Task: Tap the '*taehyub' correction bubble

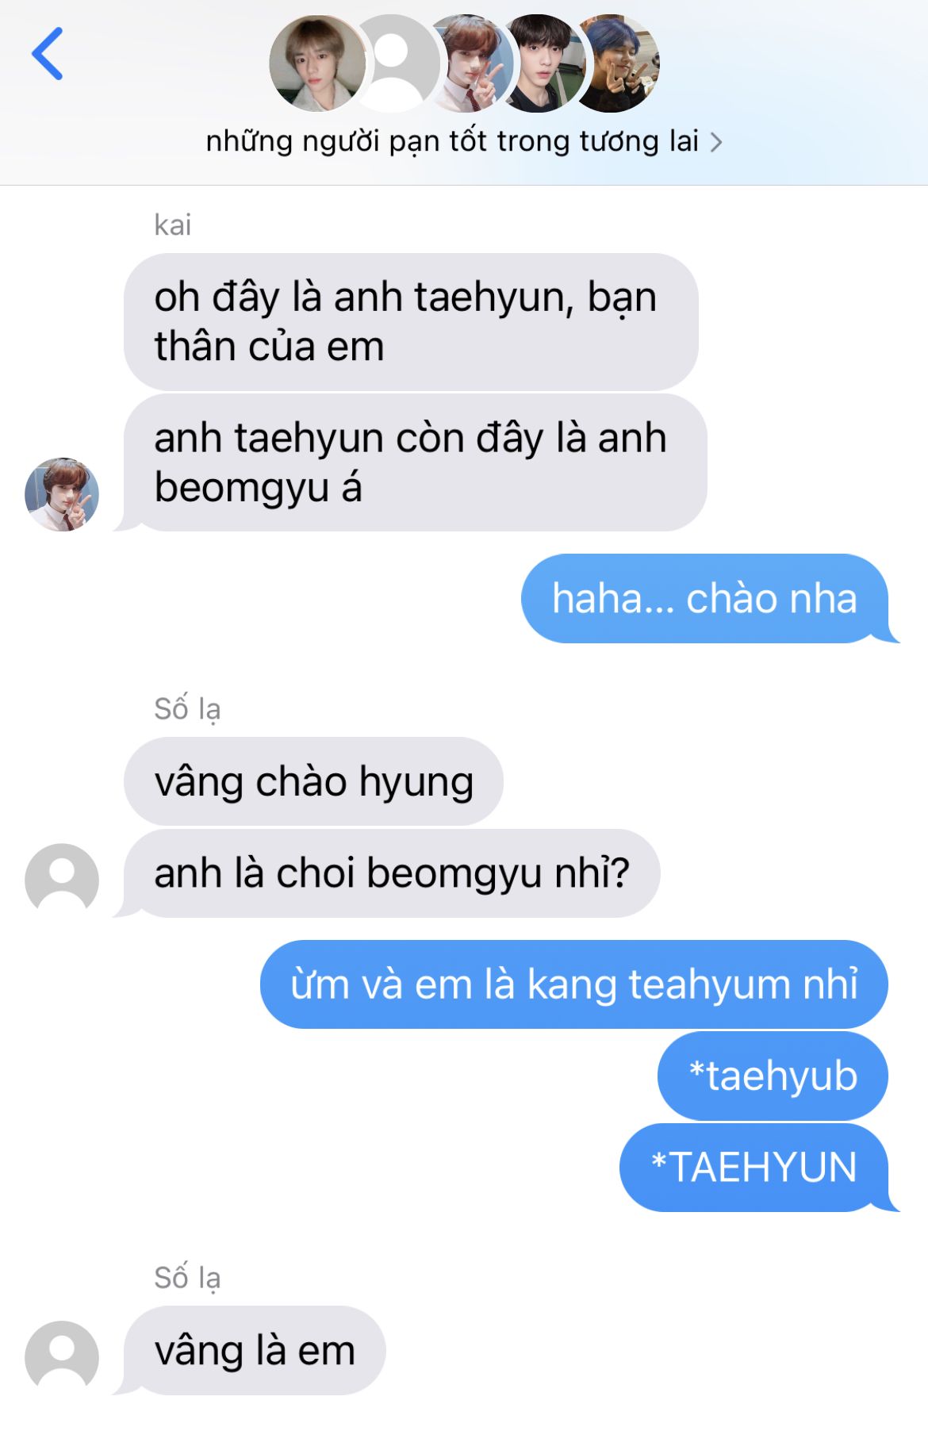Action: pos(773,1076)
